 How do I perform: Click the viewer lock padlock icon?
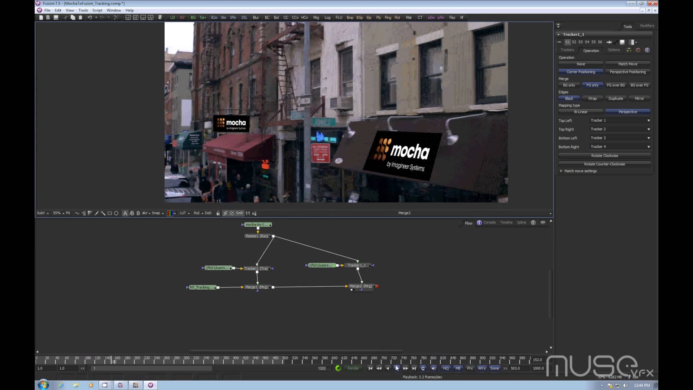[x=218, y=213]
